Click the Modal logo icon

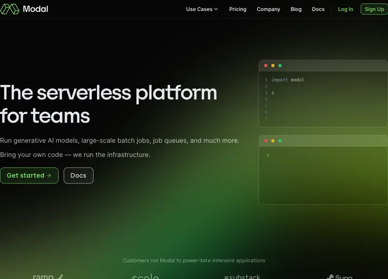(x=10, y=9)
